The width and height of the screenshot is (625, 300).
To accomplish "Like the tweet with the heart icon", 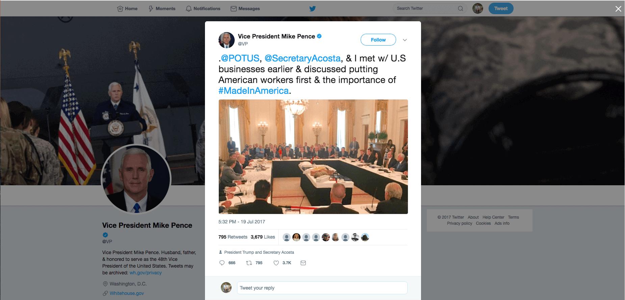I will (276, 263).
